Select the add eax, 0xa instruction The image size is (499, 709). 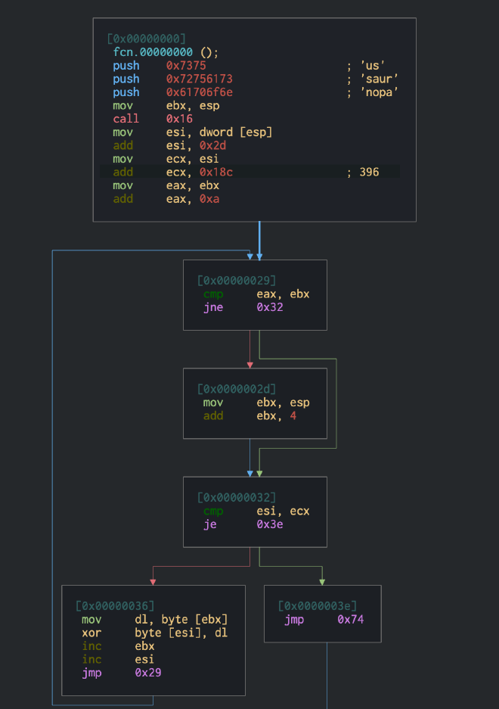[x=166, y=198]
